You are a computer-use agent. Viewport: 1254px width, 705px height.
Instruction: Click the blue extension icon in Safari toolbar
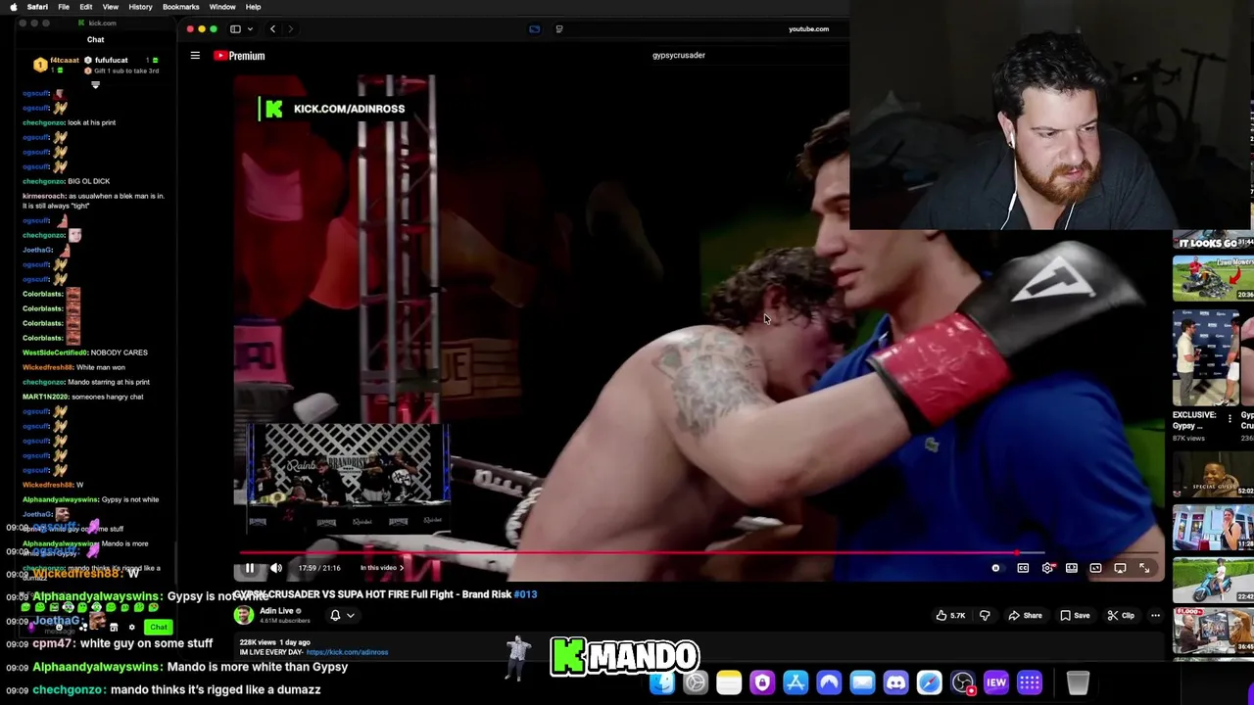pyautogui.click(x=534, y=29)
